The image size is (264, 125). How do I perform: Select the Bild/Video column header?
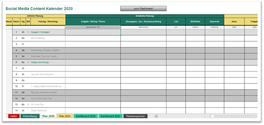click(x=195, y=22)
